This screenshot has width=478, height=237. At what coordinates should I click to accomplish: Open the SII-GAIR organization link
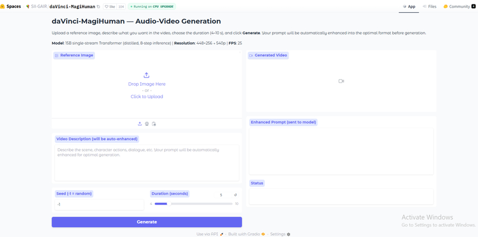[x=39, y=6]
